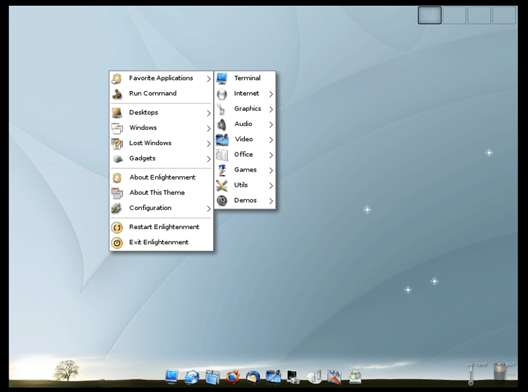Screen dimensions: 528x392
Task: Expand the arrow next to Office
Action: click(x=271, y=155)
